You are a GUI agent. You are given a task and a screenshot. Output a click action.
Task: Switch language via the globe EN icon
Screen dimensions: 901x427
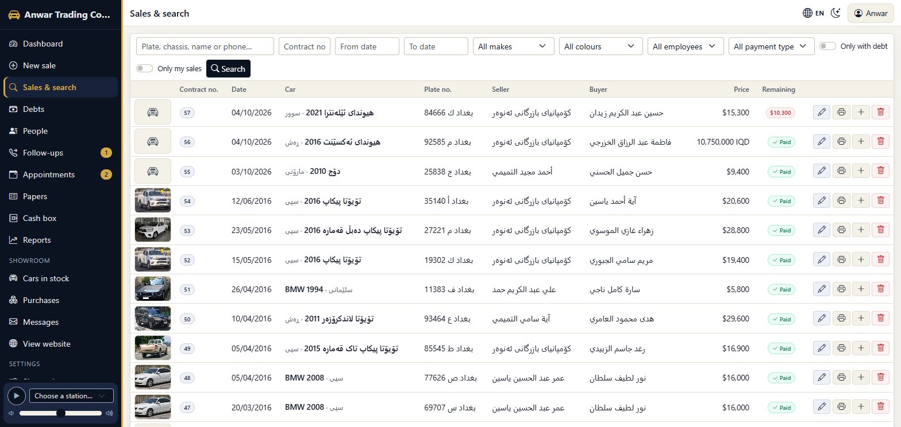point(814,13)
